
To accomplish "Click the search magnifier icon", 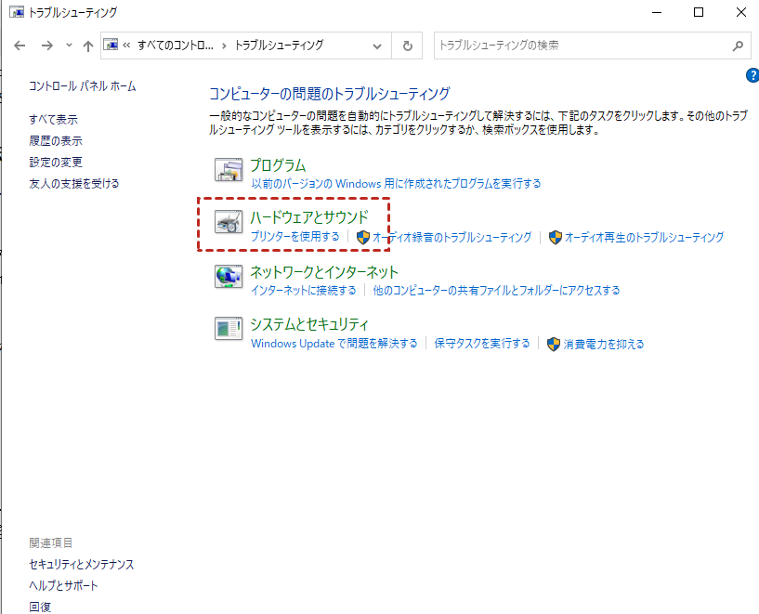I will coord(739,46).
